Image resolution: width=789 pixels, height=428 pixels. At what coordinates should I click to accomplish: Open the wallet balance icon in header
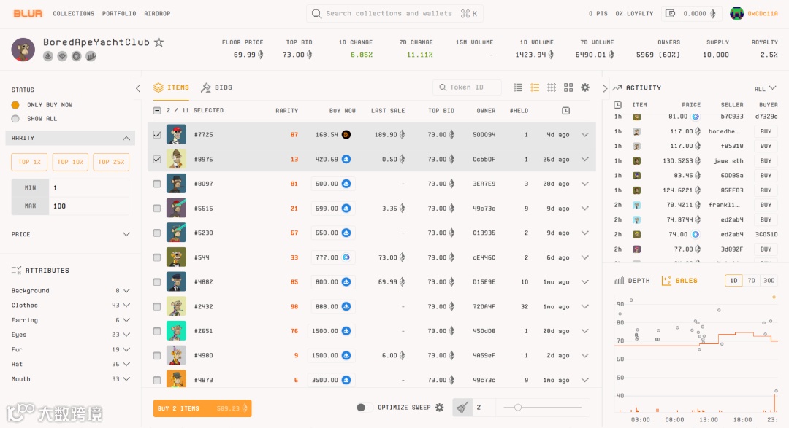670,14
